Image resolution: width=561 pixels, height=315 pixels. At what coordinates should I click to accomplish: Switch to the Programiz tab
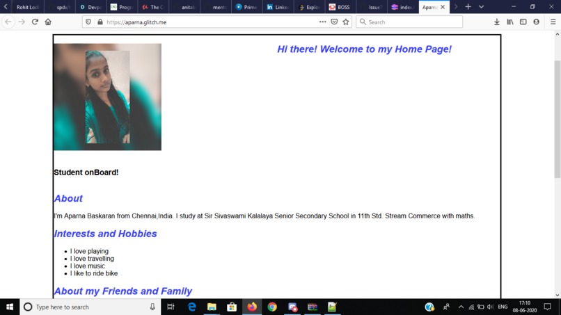(122, 7)
